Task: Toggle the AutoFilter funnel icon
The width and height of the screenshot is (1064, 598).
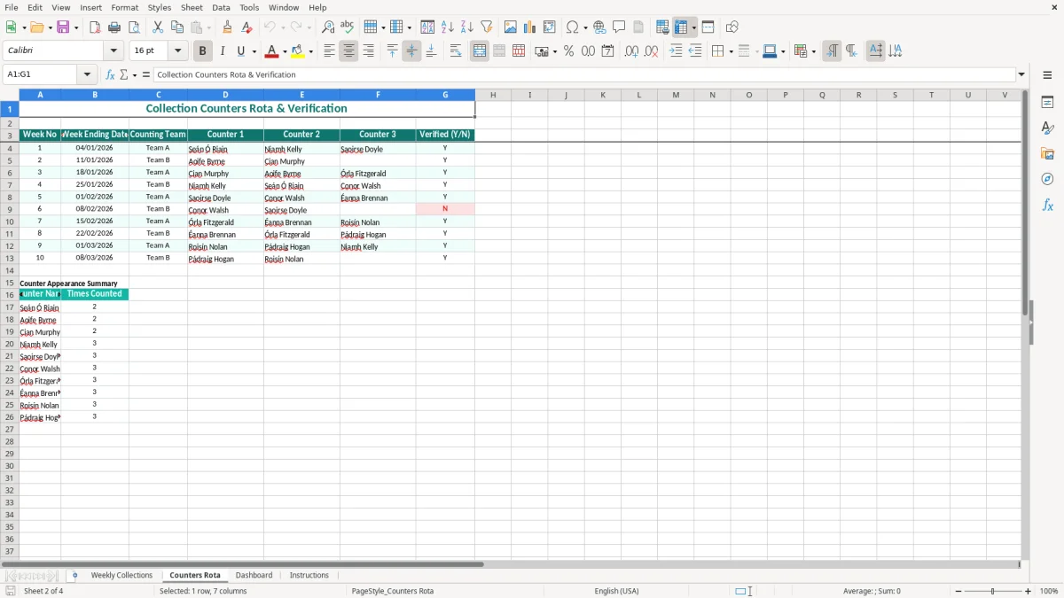Action: [x=486, y=27]
